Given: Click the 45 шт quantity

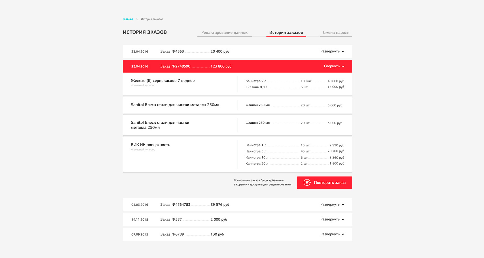Looking at the screenshot, I should pos(305,151).
